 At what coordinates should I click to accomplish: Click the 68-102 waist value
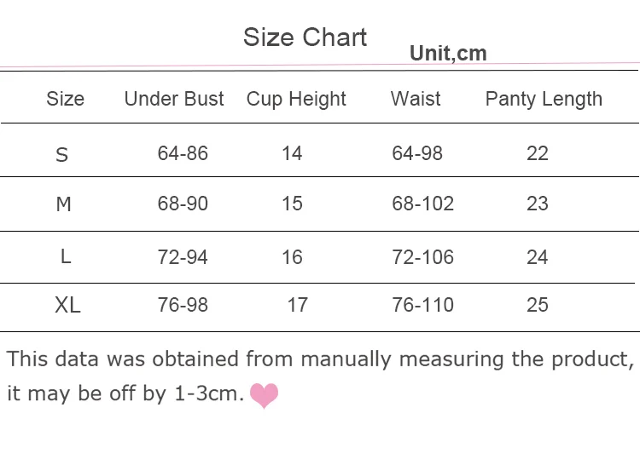point(423,204)
